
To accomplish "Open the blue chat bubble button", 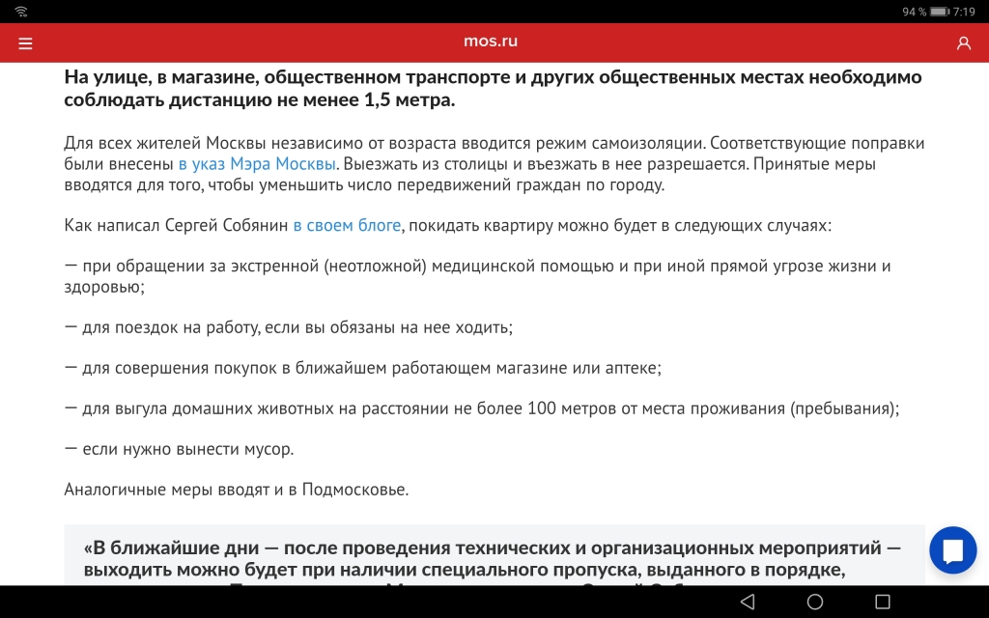I will [953, 551].
